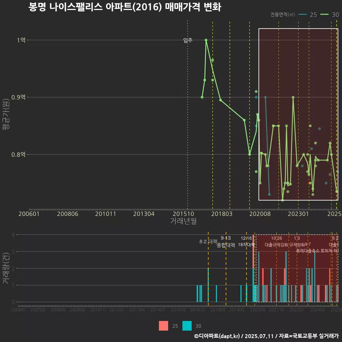Screen dimensions: 342x342
Task: Click the 8·2 대책 annotation
Action: 208,242
